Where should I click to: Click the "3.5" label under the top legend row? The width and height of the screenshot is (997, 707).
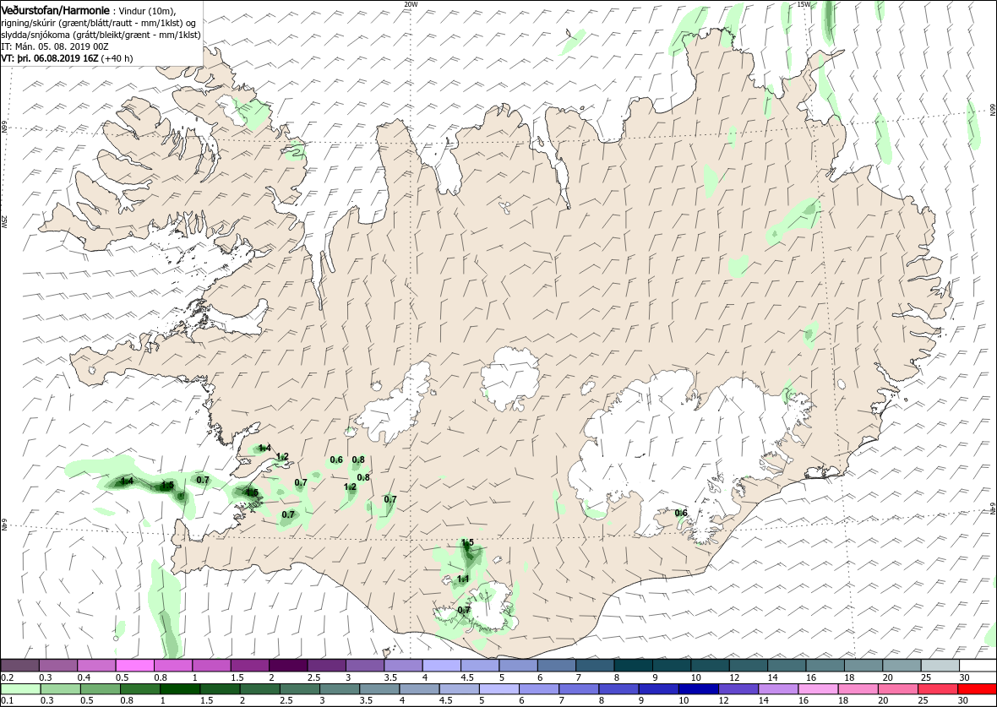point(390,677)
